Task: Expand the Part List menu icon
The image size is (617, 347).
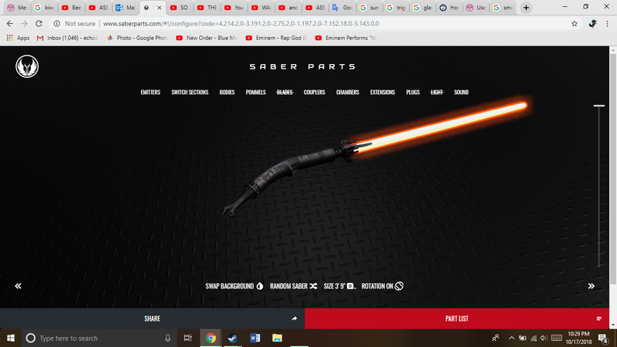Action: (x=598, y=318)
